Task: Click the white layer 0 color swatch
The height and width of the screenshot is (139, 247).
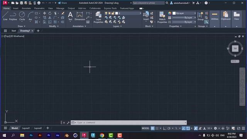Action: coord(117,13)
